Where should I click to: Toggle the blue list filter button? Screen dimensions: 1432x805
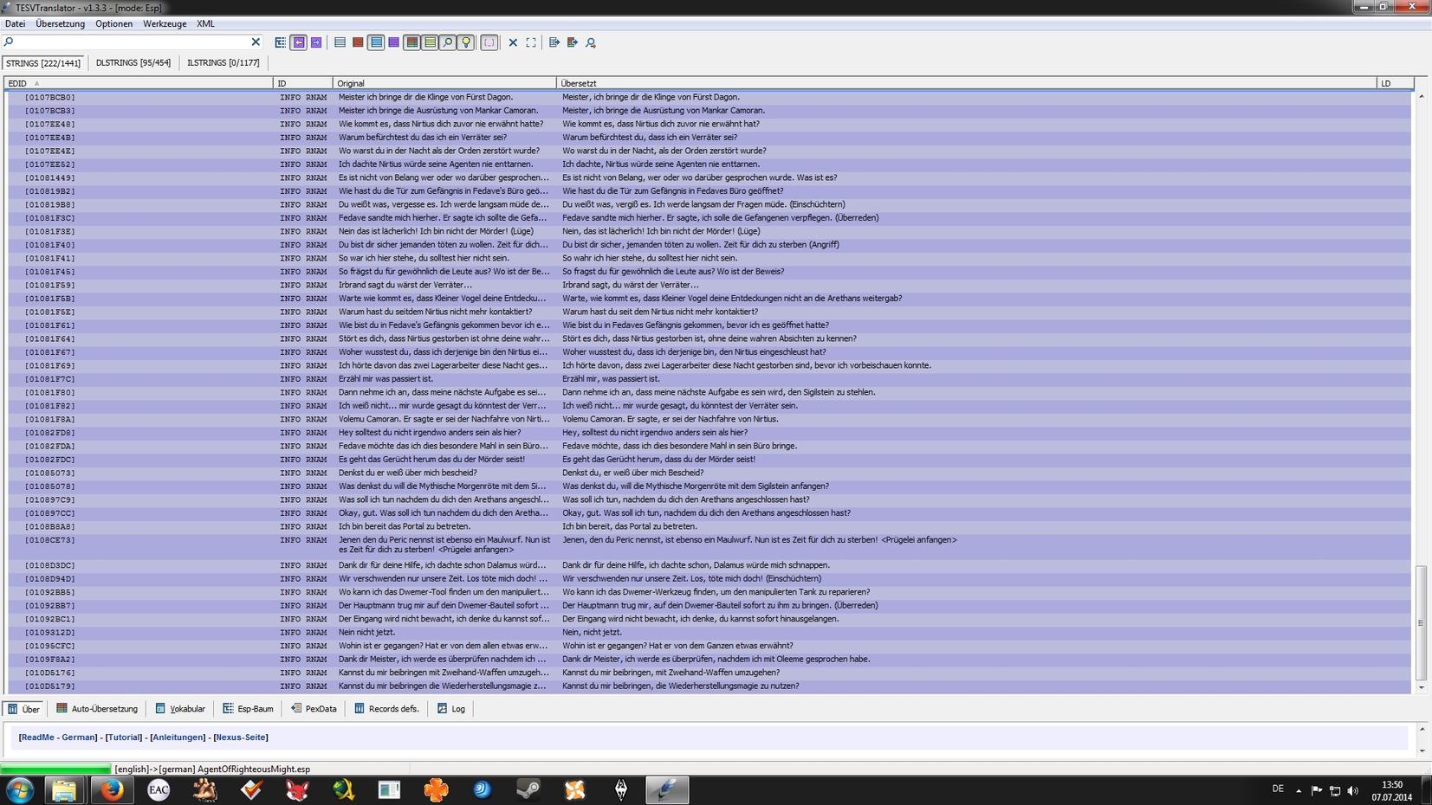(375, 42)
